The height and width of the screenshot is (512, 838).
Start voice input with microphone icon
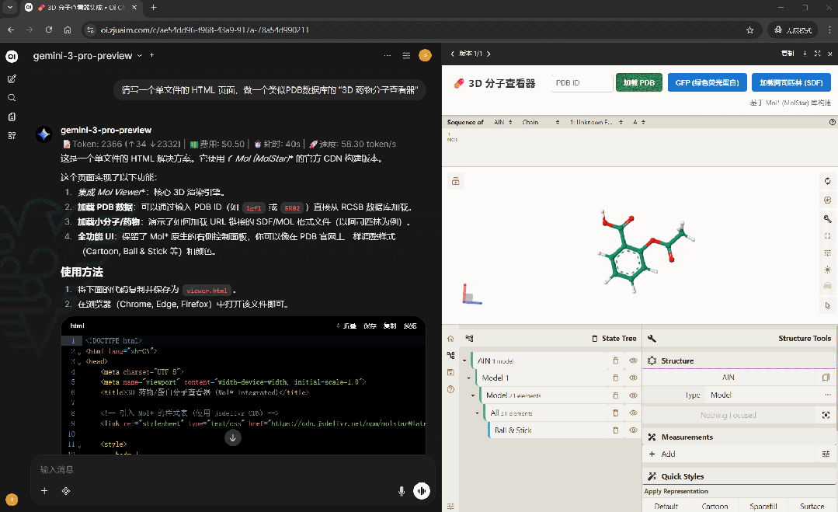[402, 491]
